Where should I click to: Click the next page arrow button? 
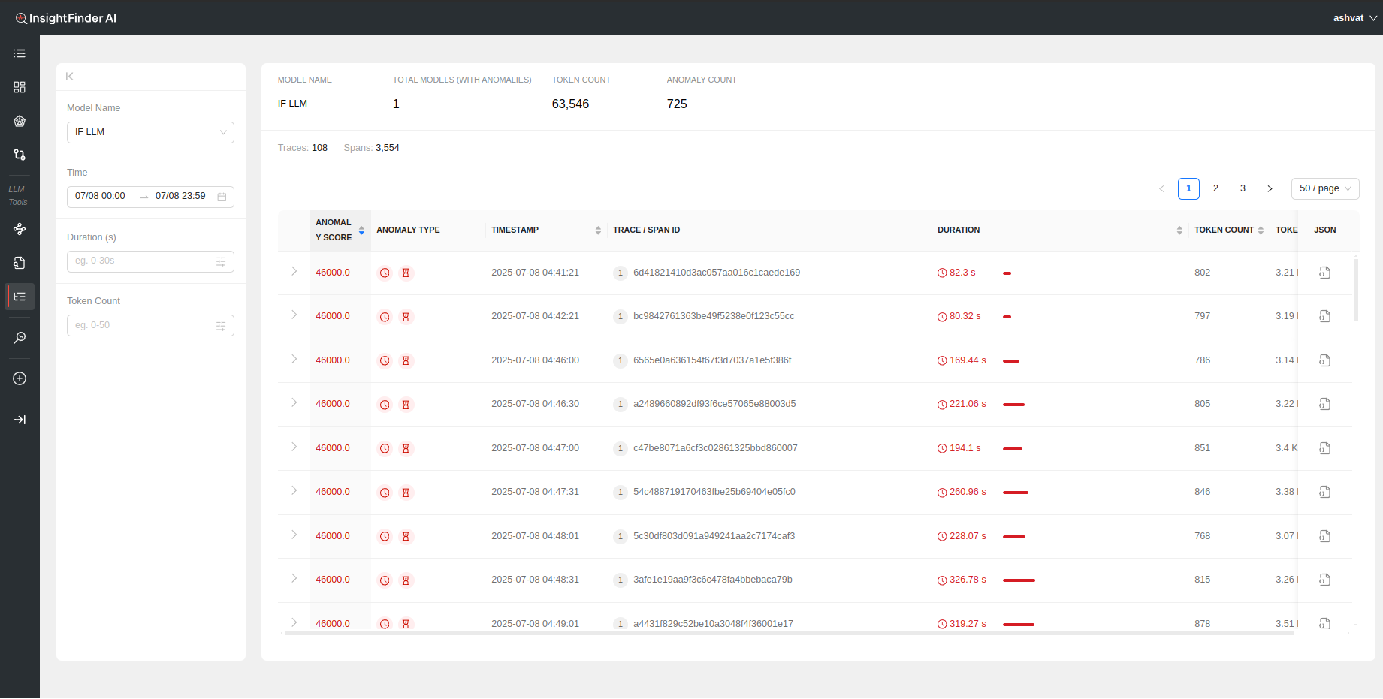click(x=1270, y=188)
